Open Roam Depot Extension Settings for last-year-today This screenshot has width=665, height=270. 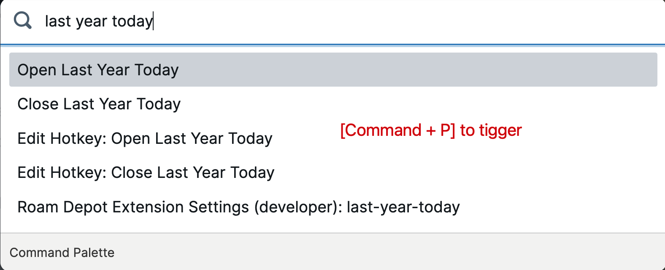pyautogui.click(x=238, y=207)
